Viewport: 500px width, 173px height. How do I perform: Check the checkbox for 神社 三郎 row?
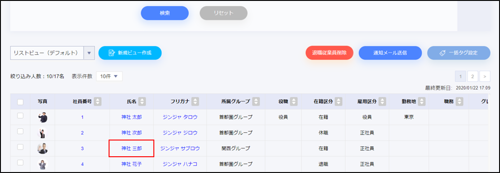(20, 147)
